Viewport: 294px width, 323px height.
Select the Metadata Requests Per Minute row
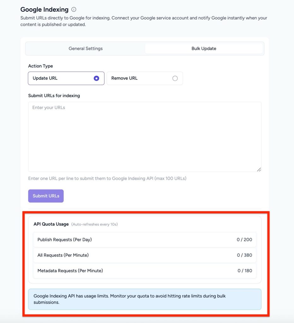pos(144,271)
